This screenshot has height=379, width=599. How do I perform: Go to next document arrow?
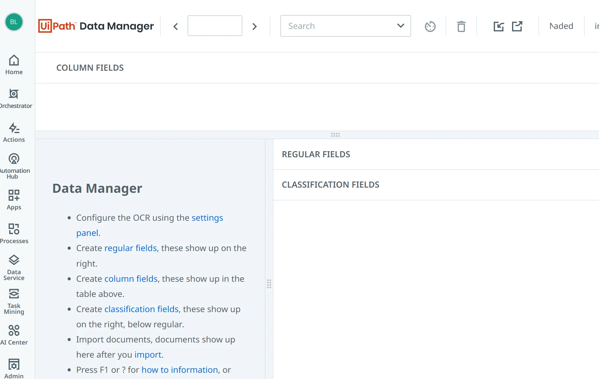(x=255, y=27)
